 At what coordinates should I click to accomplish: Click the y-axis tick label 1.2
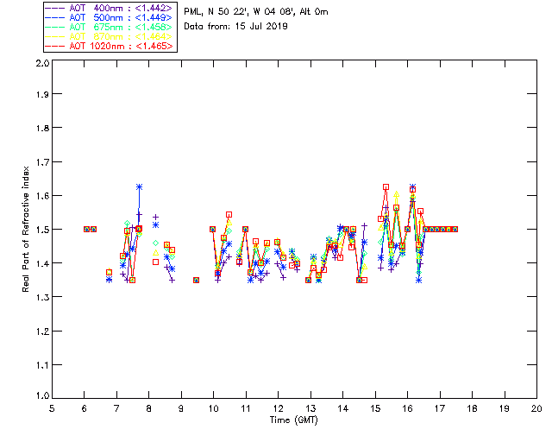(42, 331)
